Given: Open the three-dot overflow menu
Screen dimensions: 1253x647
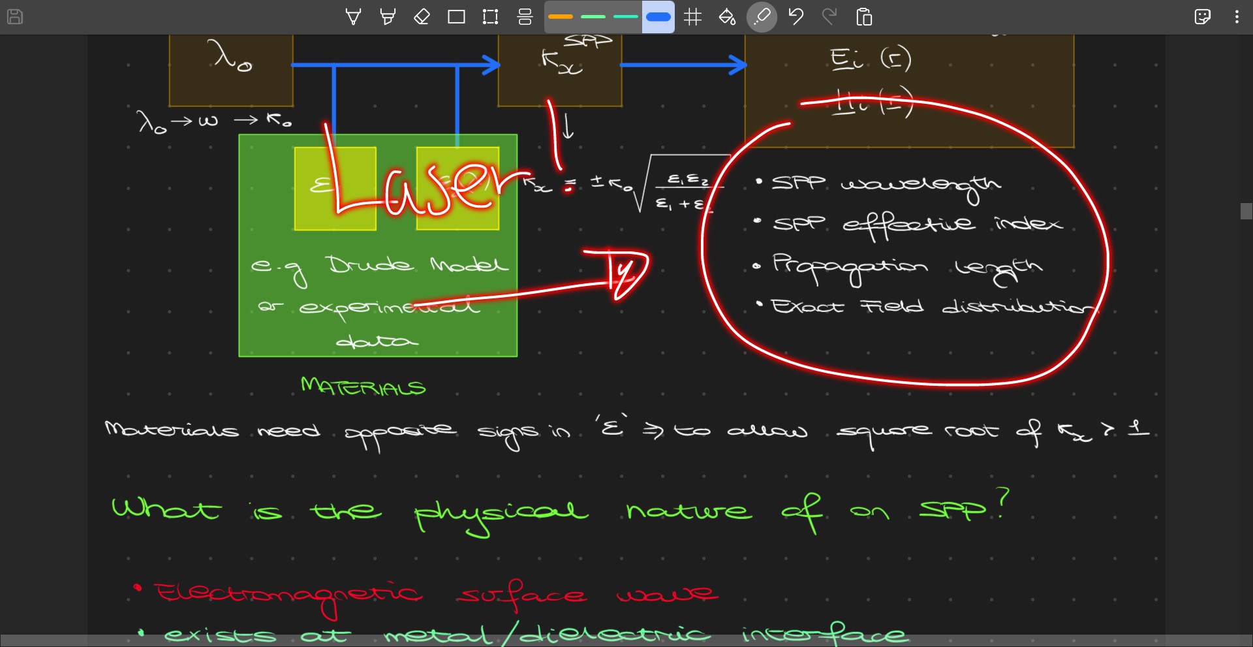Looking at the screenshot, I should click(x=1237, y=16).
